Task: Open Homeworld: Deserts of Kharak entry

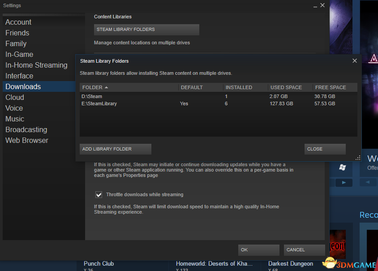Action: pos(215,264)
